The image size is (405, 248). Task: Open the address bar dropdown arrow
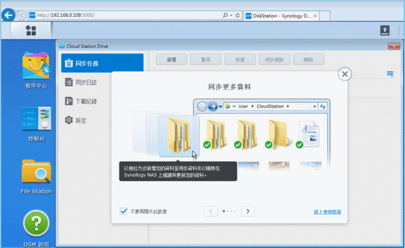[x=231, y=16]
